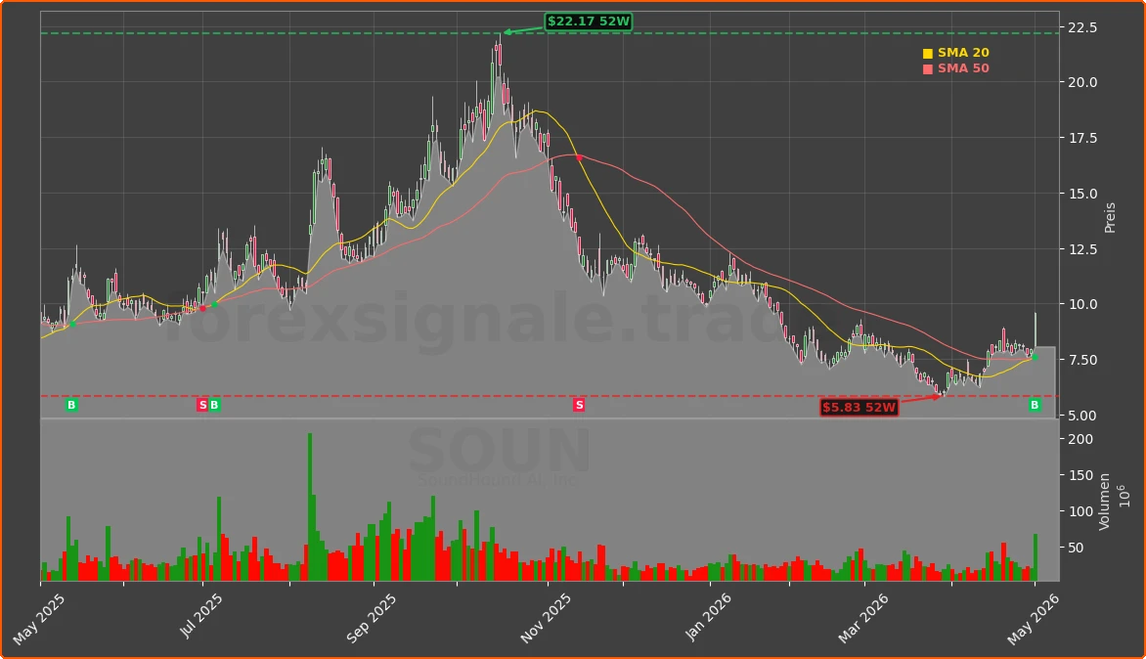Click the yellow SMA 20 legend swatch

[x=928, y=54]
